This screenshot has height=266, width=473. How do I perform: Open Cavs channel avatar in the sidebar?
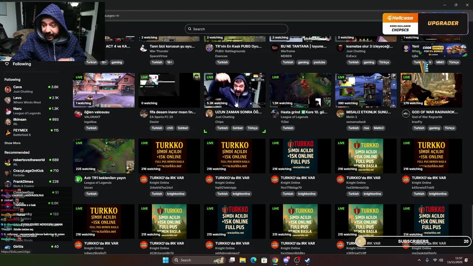8,89
